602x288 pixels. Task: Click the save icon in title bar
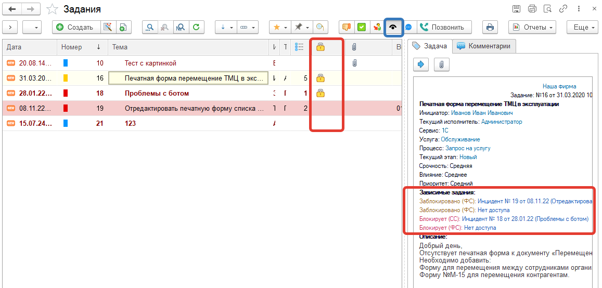516,9
